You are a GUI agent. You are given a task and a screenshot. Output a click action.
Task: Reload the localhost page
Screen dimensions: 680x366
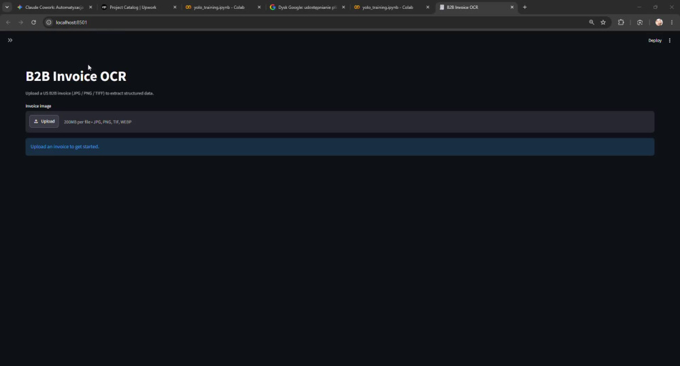pyautogui.click(x=33, y=22)
